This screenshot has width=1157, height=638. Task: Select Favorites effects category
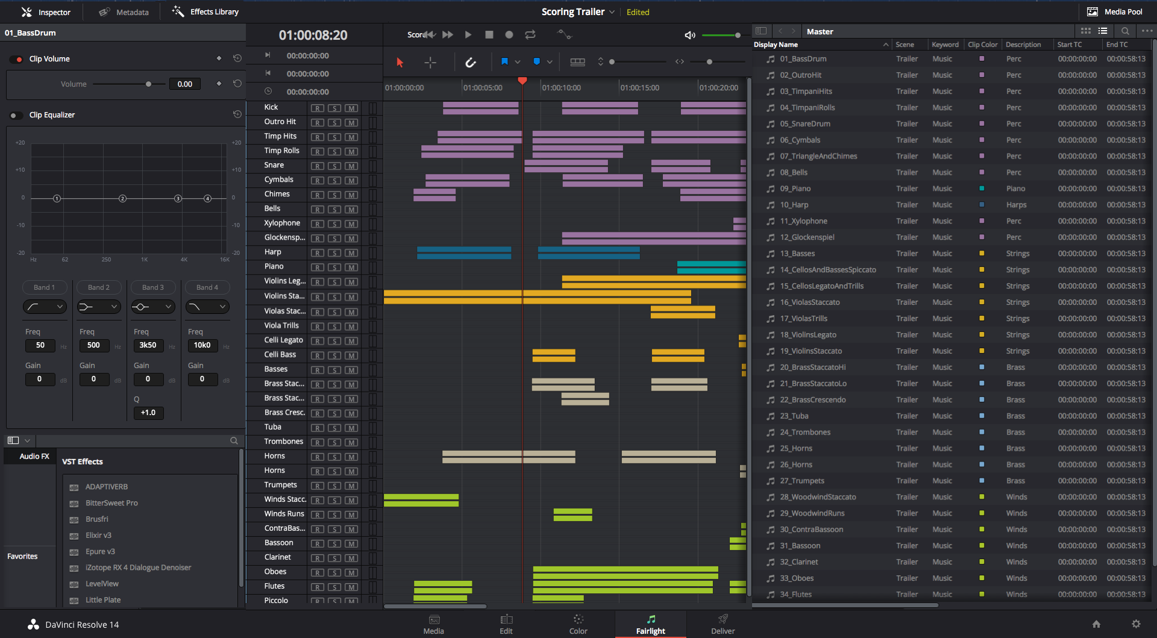(22, 556)
